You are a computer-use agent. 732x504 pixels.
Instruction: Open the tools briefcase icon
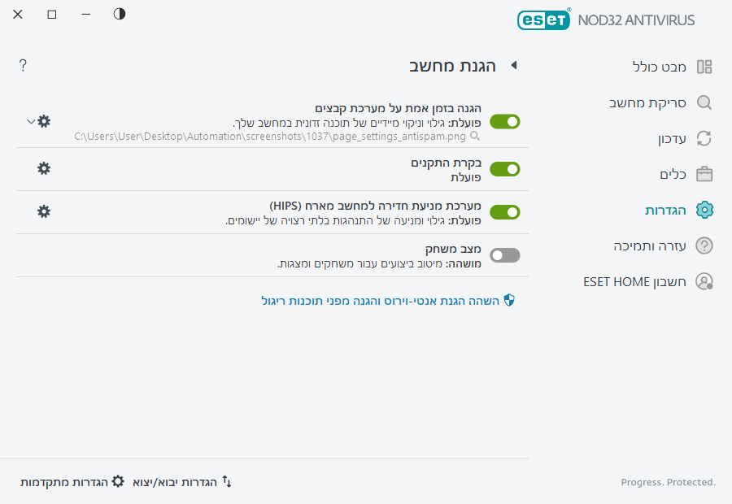pos(704,174)
